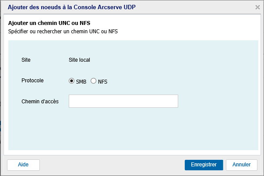Close the Ajouter des noeuds dialog
Screen dimensions: 264x176
click(257, 7)
